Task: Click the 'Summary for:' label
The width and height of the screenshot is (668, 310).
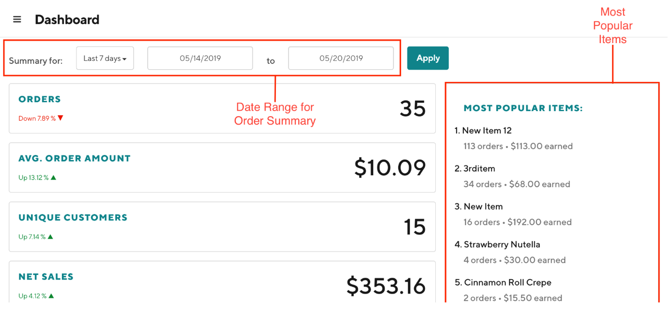Action: pos(36,61)
